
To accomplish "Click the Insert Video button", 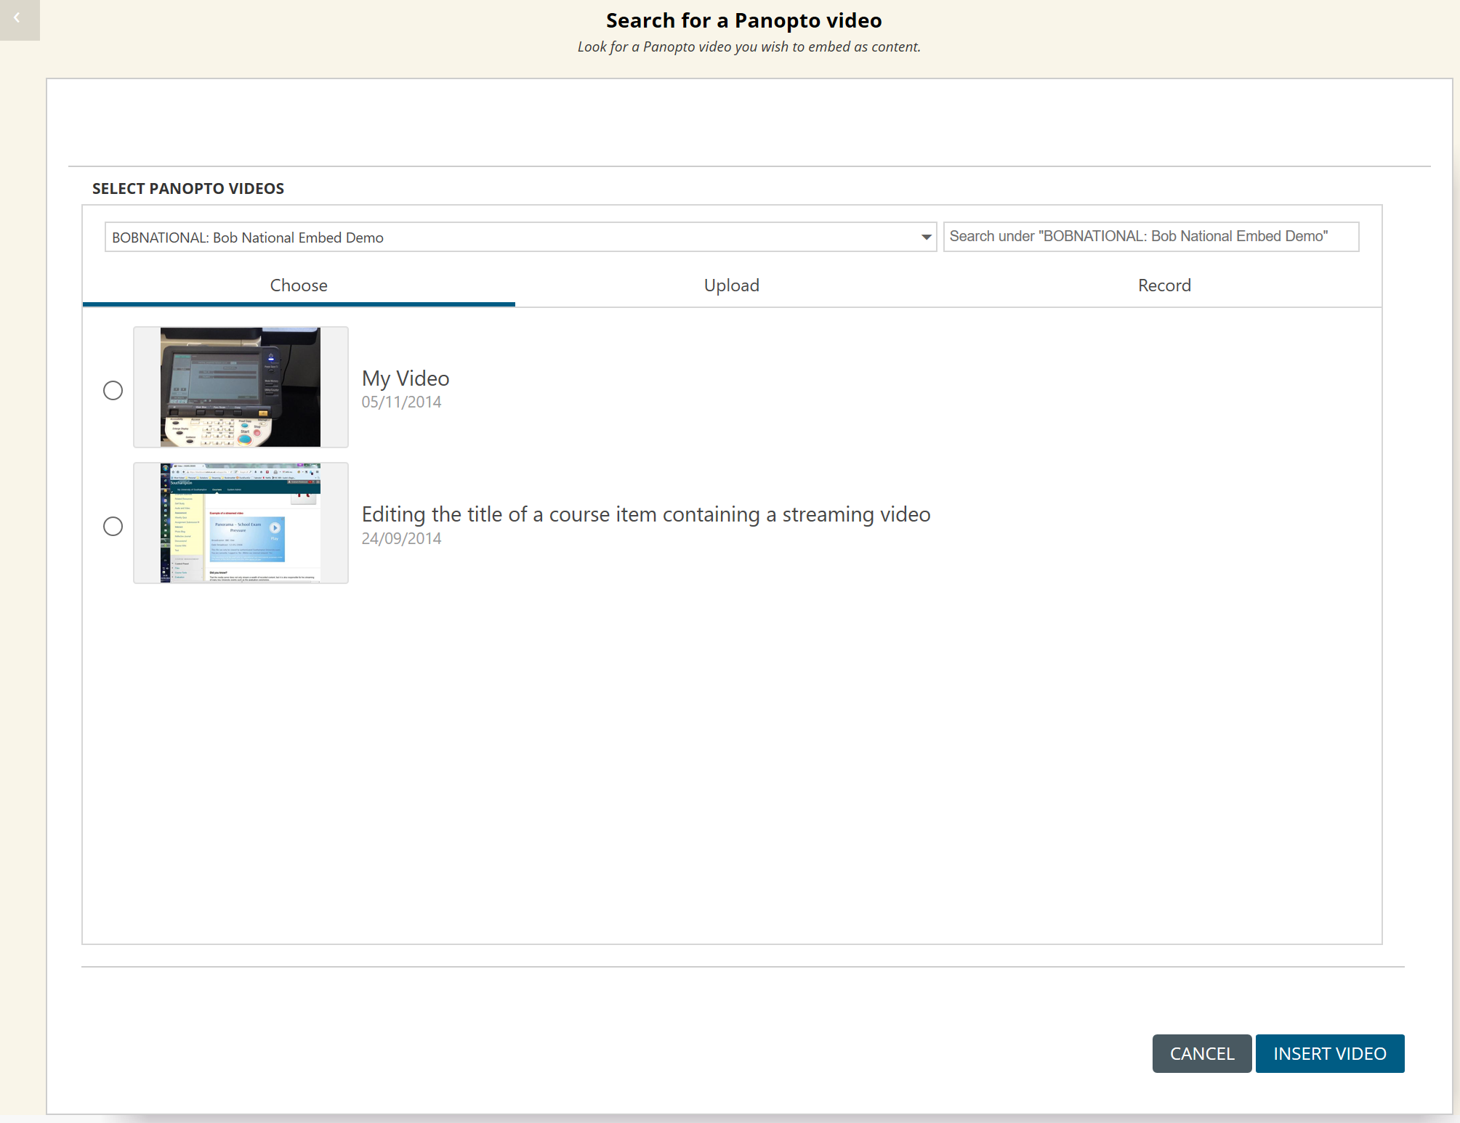I will pyautogui.click(x=1329, y=1053).
